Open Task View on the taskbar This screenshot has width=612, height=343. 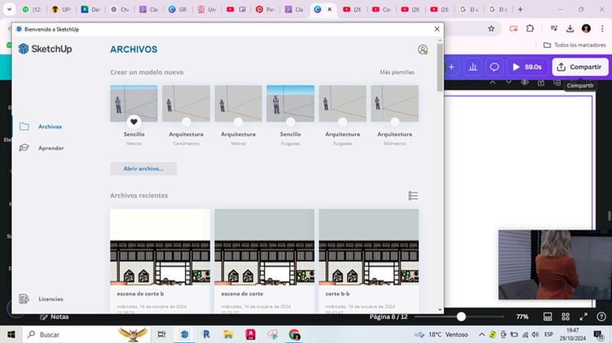161,335
